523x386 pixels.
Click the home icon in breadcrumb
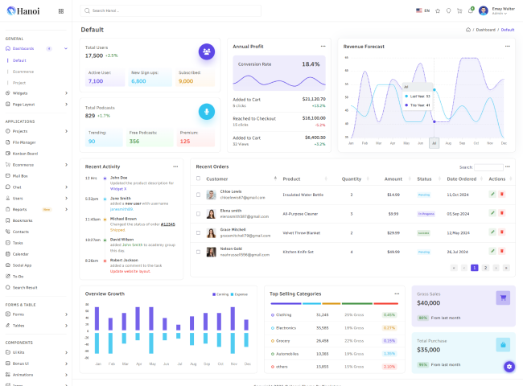tap(468, 30)
